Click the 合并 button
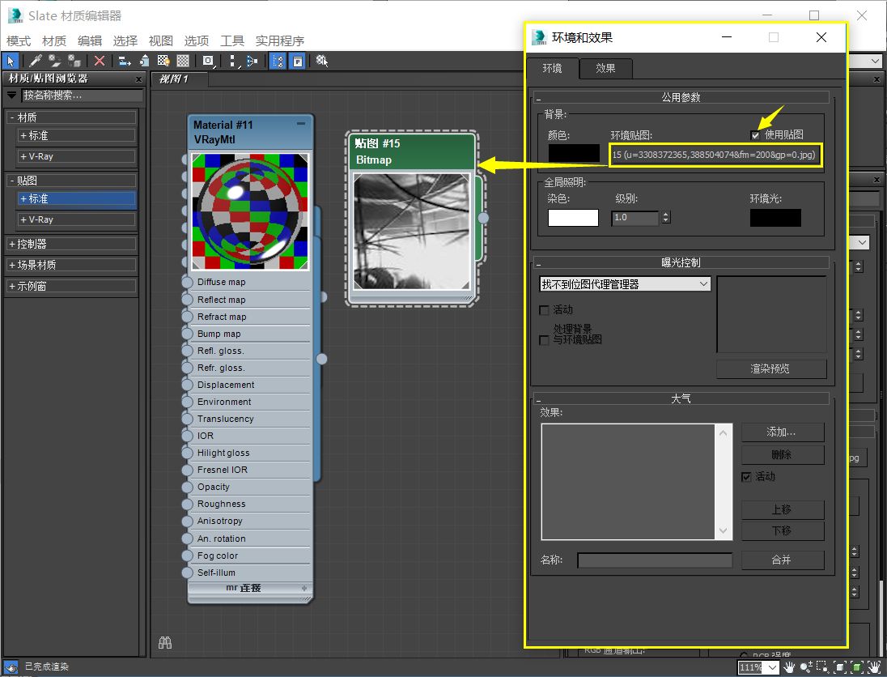The height and width of the screenshot is (677, 887). pos(783,560)
